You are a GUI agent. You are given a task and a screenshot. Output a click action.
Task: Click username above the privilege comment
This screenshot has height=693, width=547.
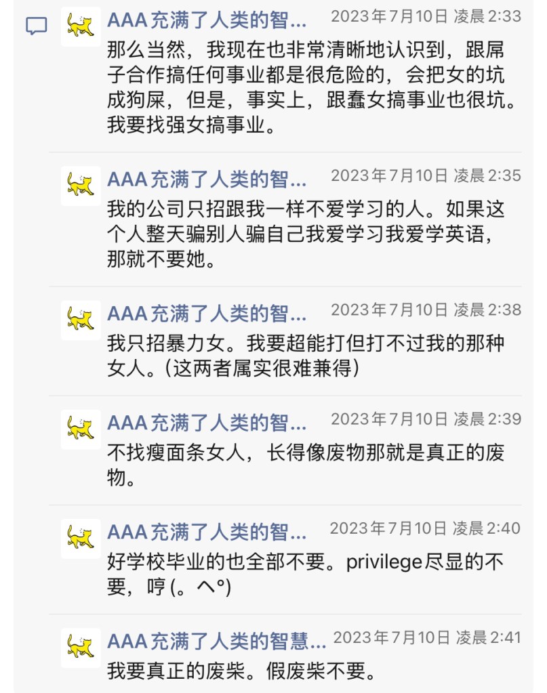pyautogui.click(x=207, y=532)
